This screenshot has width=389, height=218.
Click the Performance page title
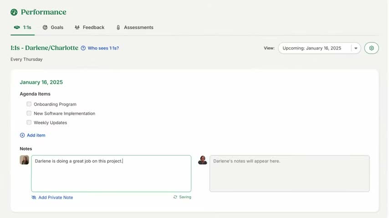pyautogui.click(x=44, y=12)
